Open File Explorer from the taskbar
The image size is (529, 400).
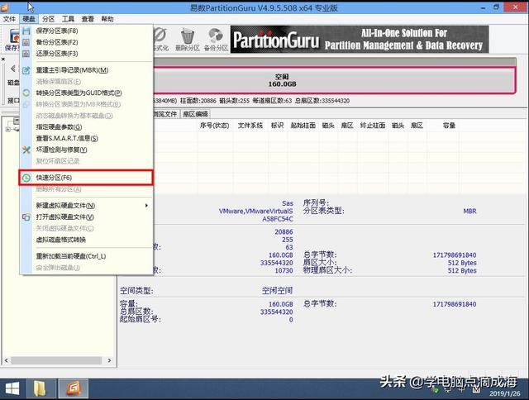[x=40, y=389]
